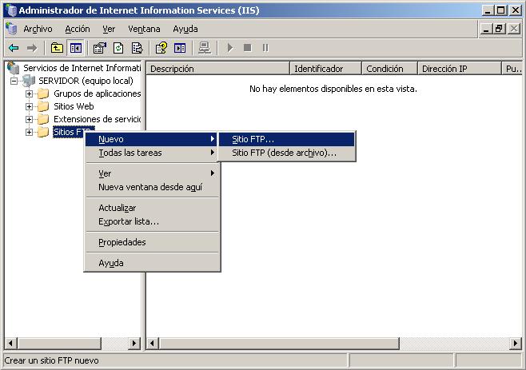Click the Servicios de Internet Information root icon

click(x=13, y=68)
